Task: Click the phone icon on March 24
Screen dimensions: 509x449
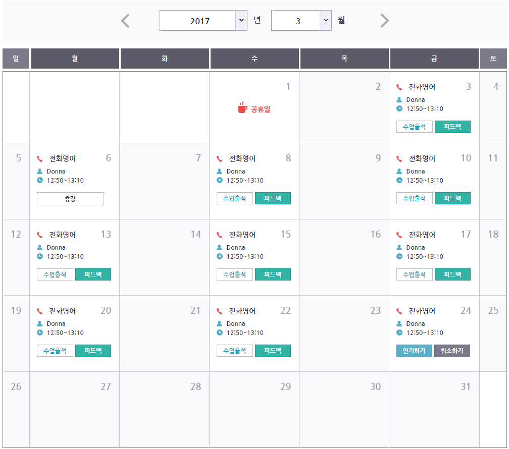Action: (x=399, y=311)
